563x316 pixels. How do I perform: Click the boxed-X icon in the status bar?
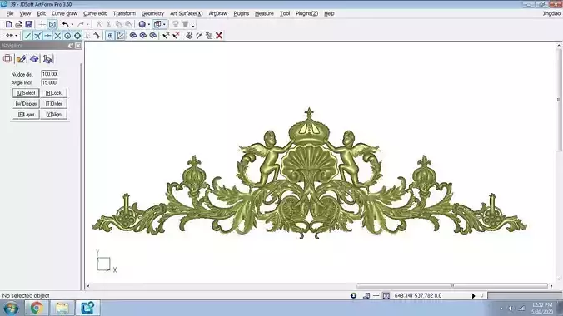coord(386,295)
